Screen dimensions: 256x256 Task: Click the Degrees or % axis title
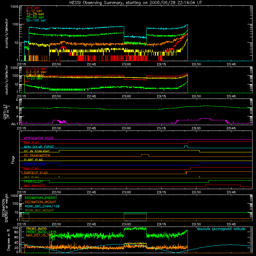(x=8, y=240)
